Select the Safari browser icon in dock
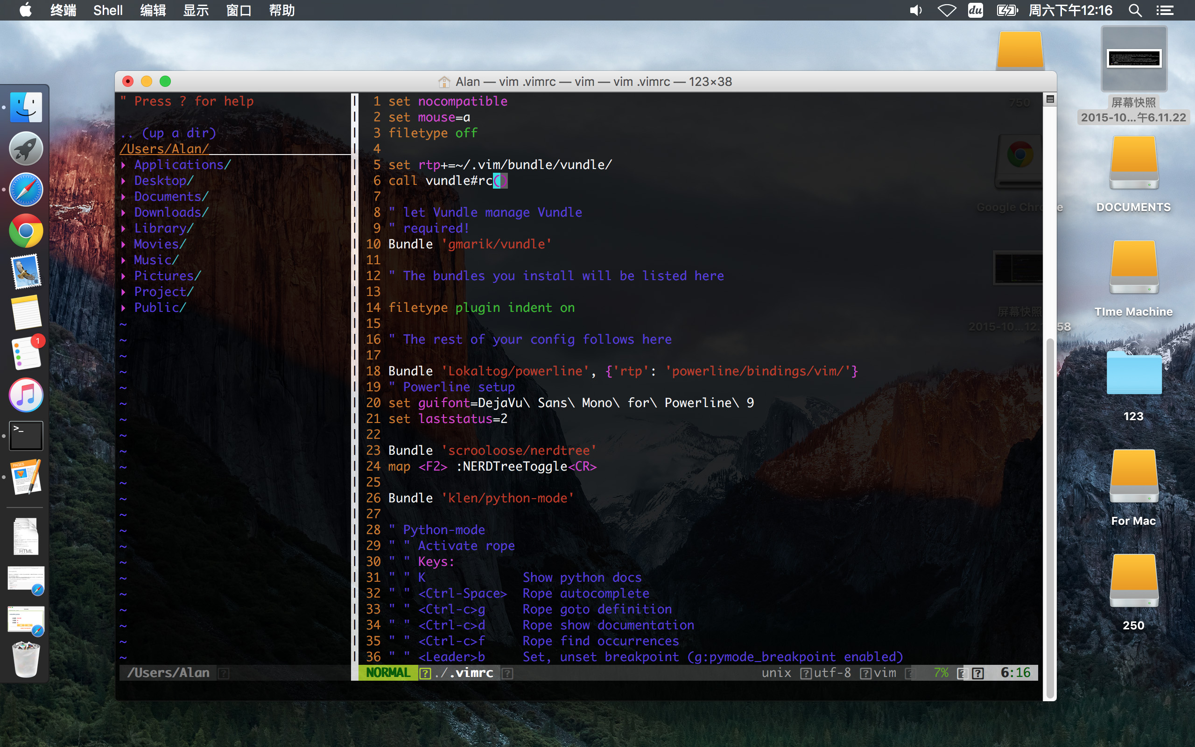 [25, 191]
